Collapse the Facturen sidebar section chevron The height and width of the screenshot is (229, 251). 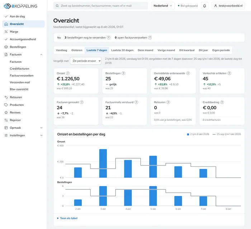[x=41, y=55]
